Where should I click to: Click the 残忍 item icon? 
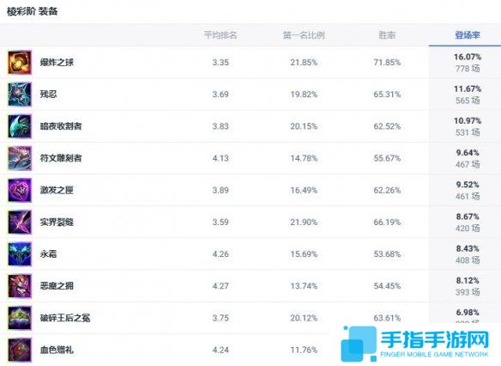(20, 95)
